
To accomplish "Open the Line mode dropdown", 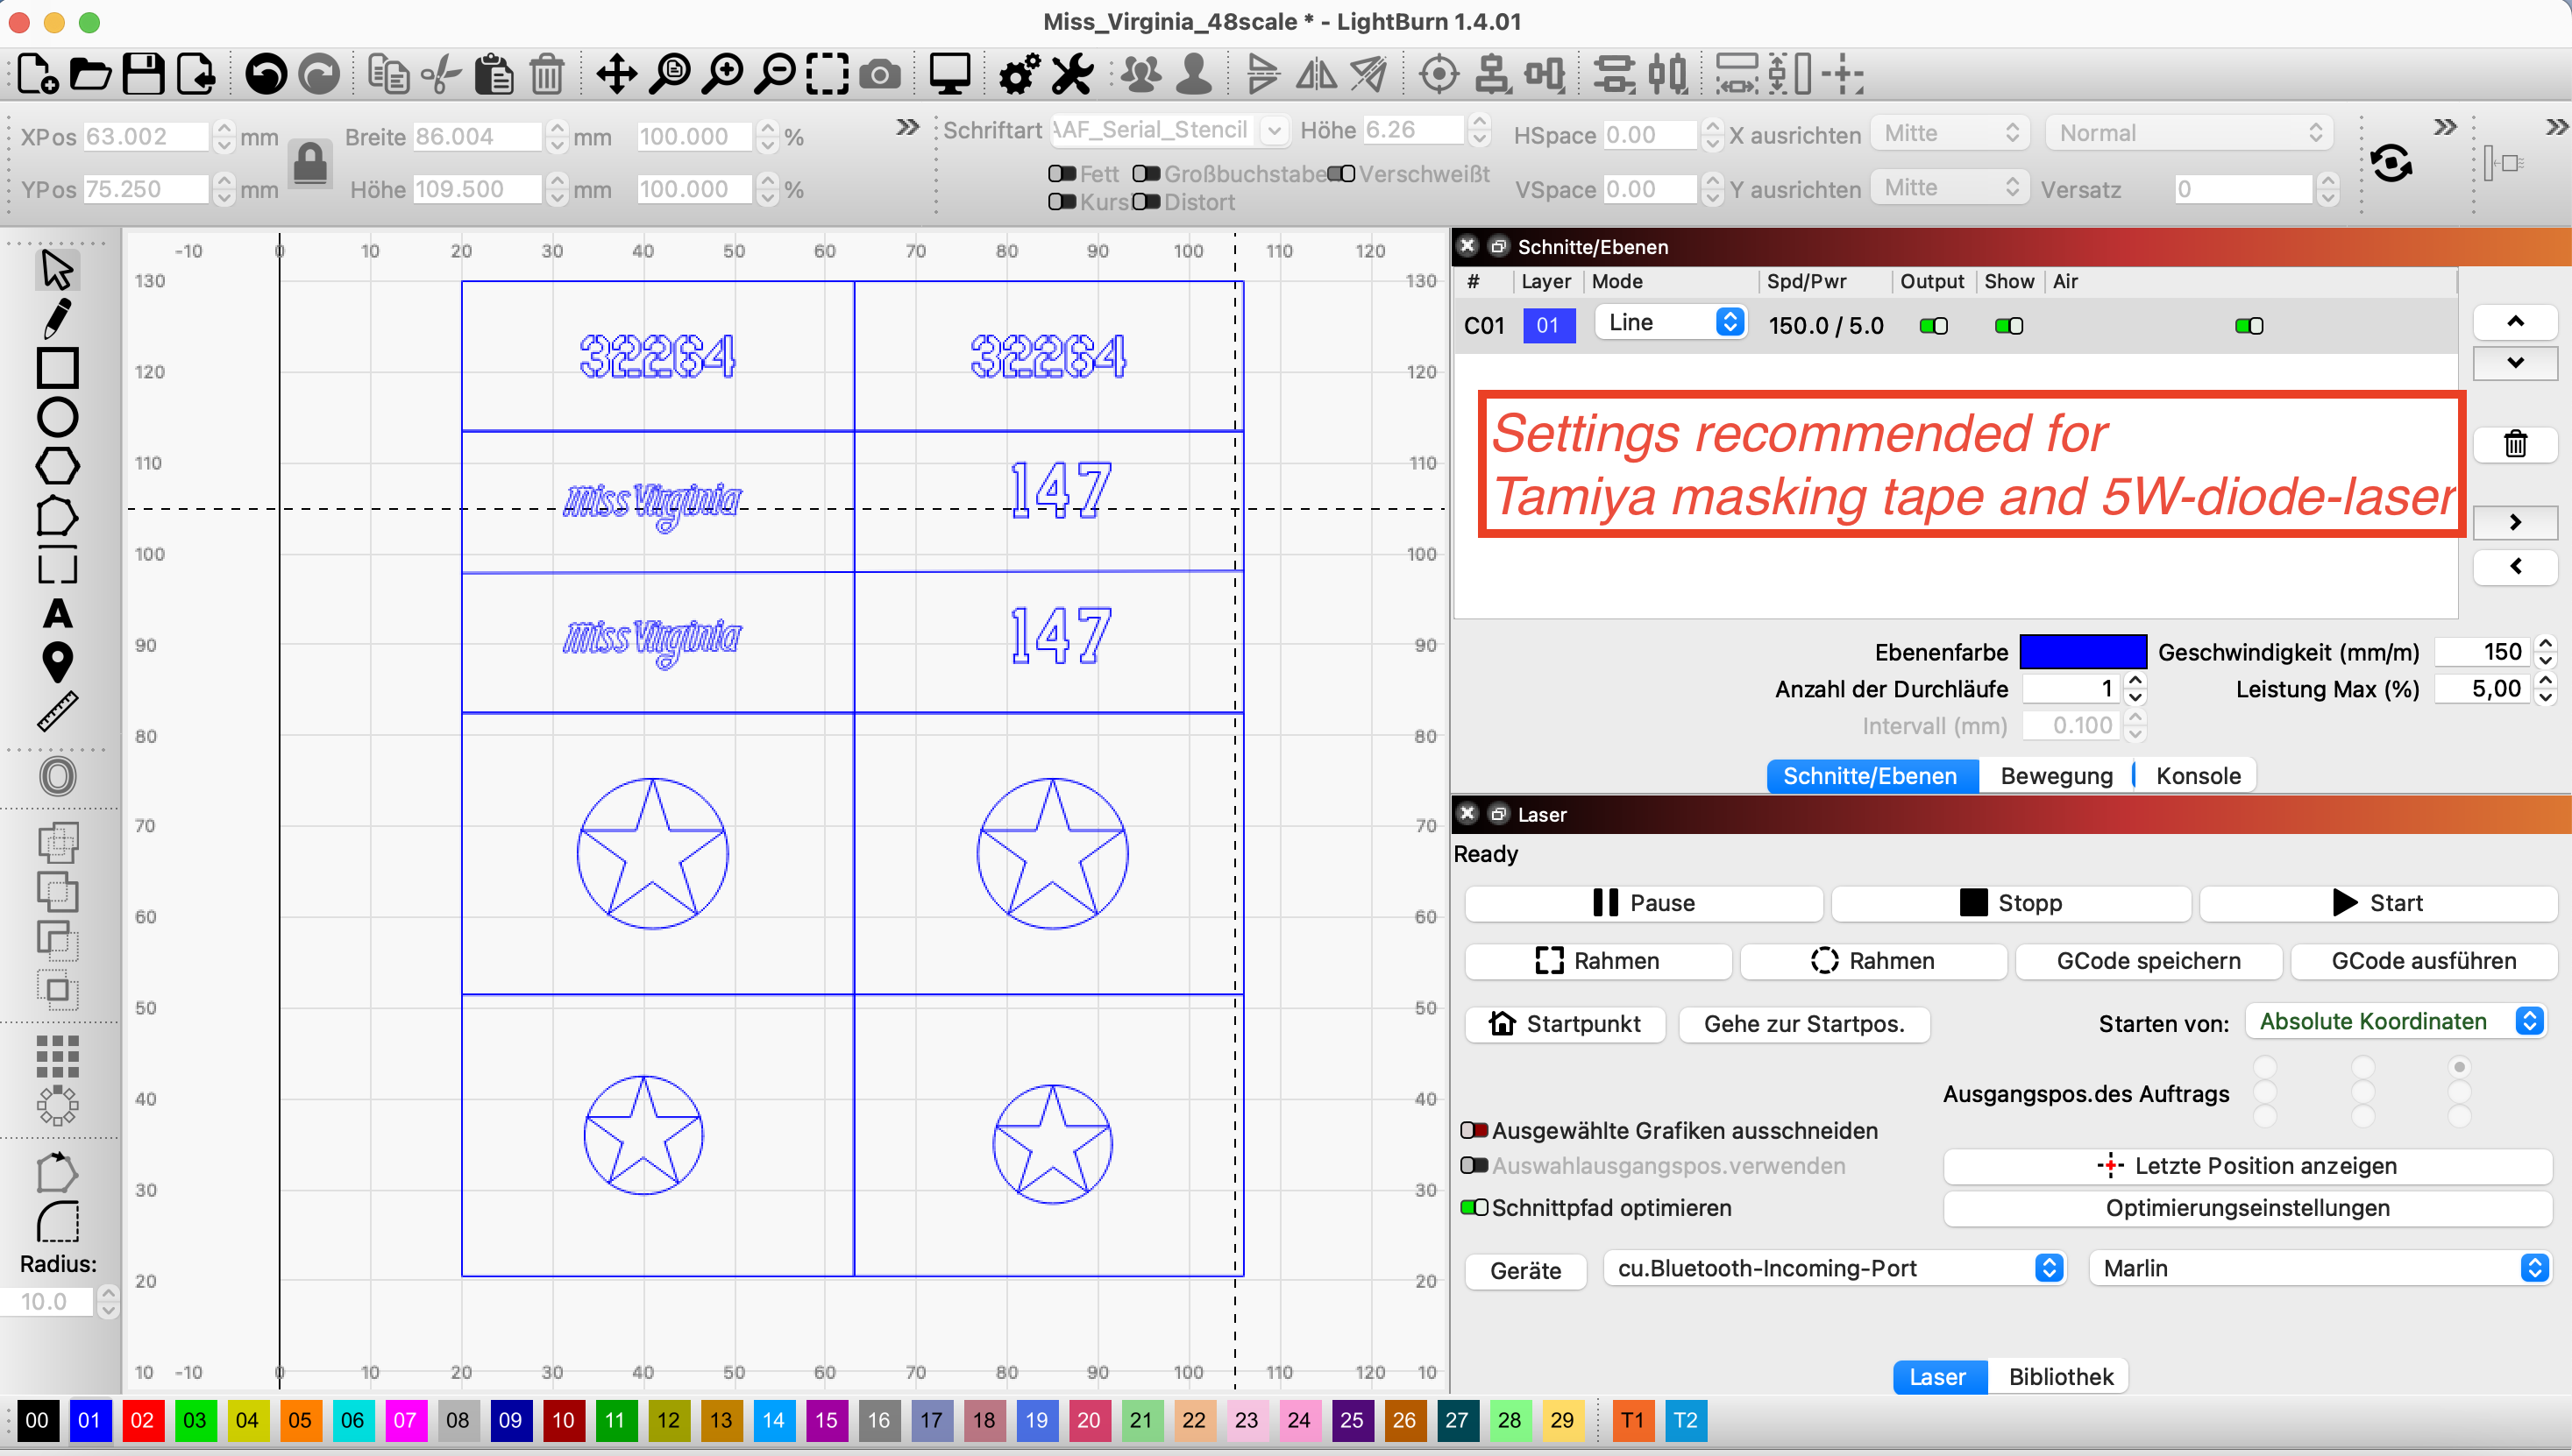I will click(1671, 323).
